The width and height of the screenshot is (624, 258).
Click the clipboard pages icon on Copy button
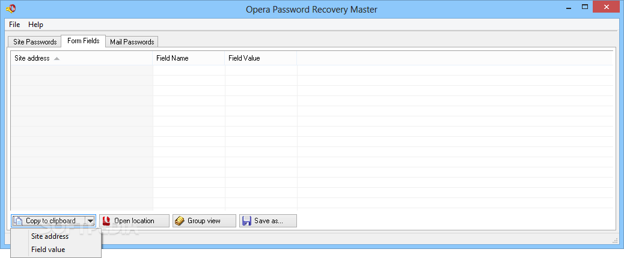18,221
